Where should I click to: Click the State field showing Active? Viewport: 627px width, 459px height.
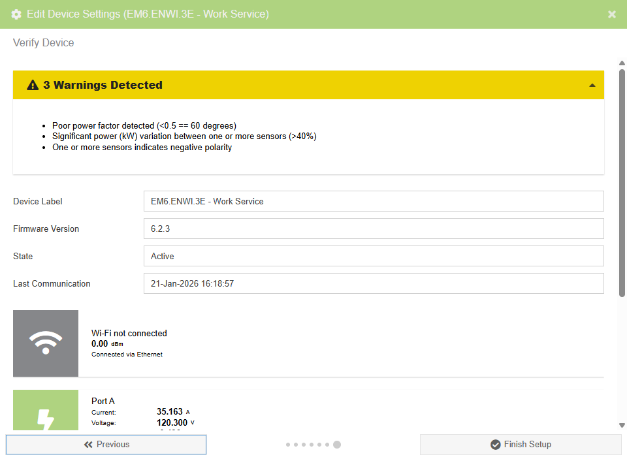point(373,256)
